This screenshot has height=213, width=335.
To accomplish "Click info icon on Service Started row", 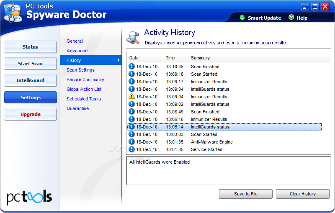I will pos(131,149).
